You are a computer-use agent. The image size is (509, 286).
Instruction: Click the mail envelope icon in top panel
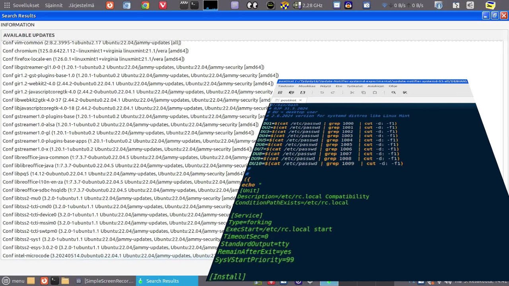[337, 5]
